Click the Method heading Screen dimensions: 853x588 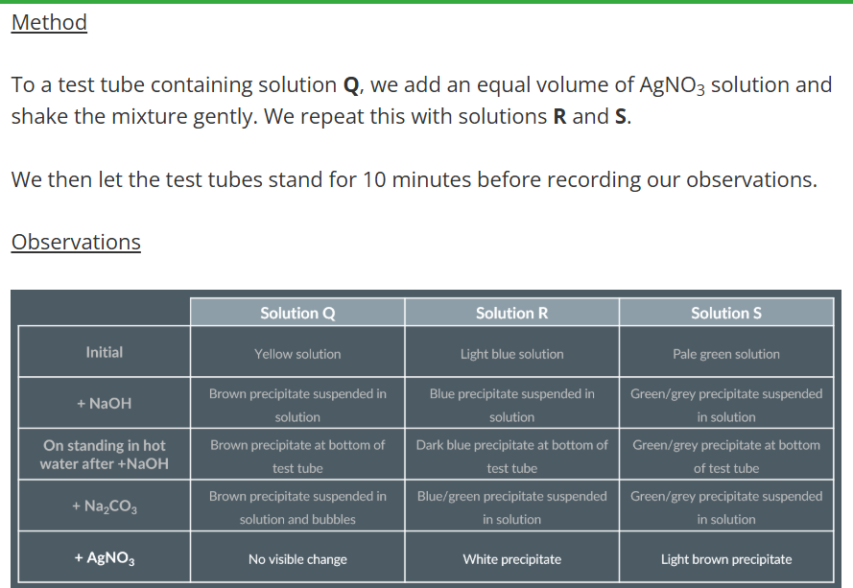pyautogui.click(x=49, y=22)
